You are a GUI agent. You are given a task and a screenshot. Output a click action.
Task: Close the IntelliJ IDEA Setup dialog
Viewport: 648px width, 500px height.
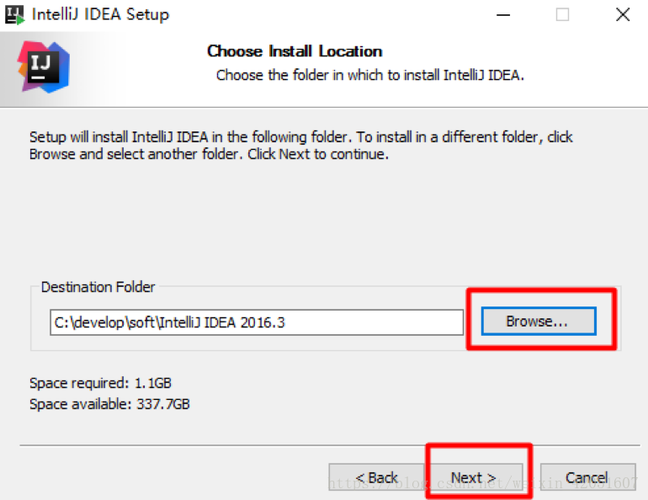point(623,14)
